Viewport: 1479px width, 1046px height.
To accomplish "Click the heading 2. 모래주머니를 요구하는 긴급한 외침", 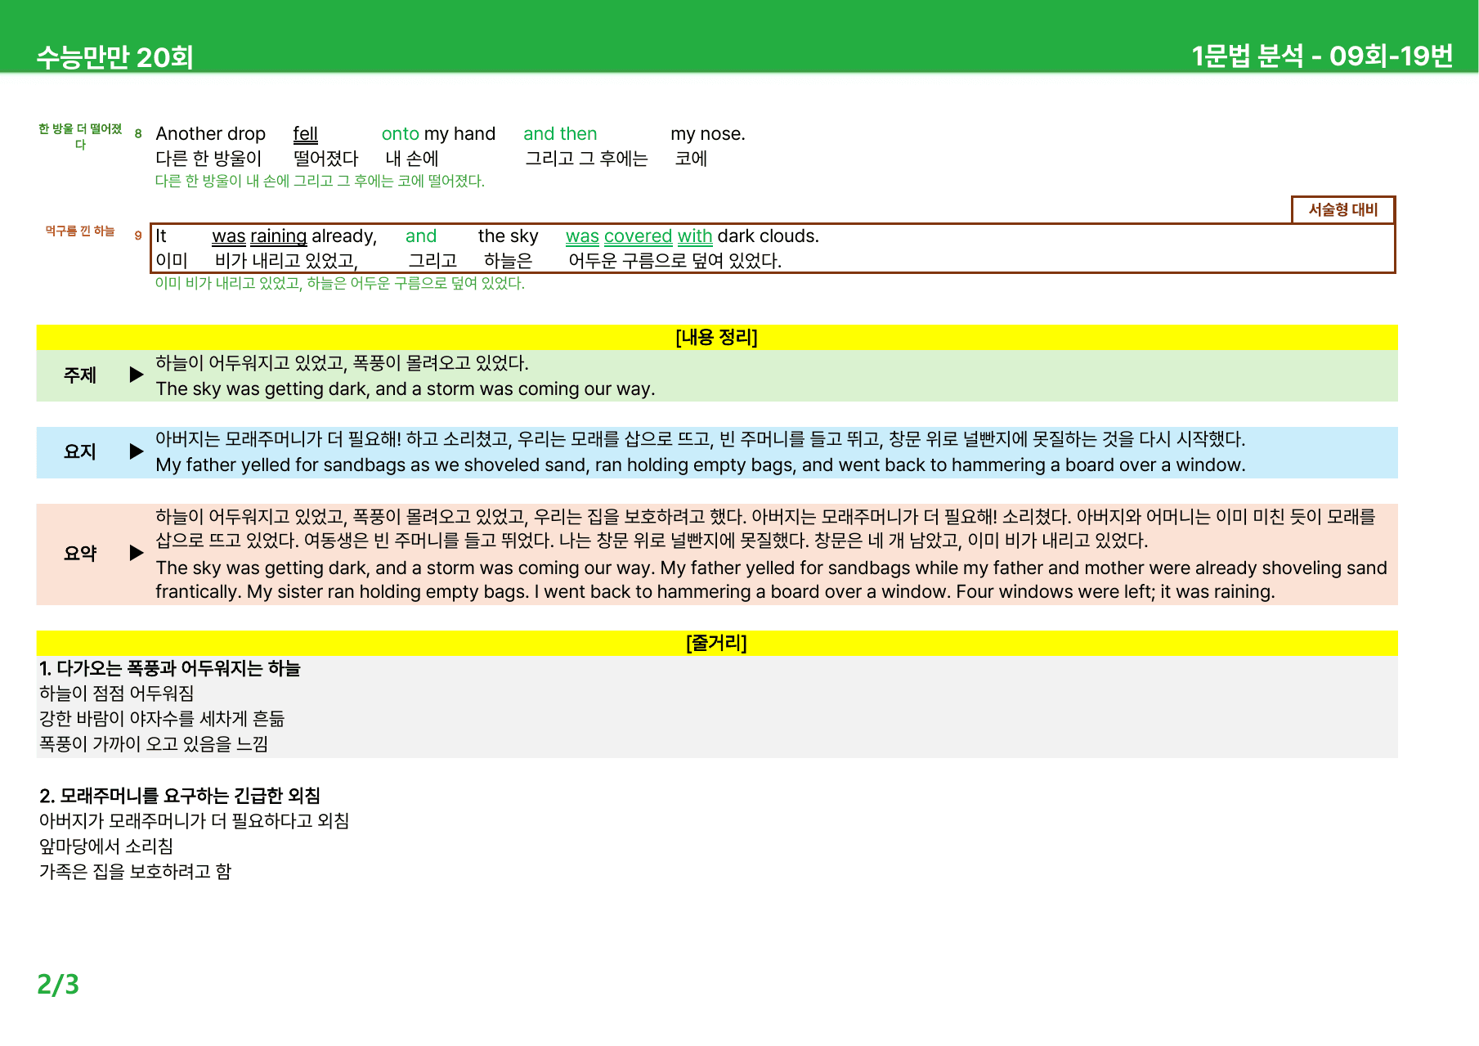I will pyautogui.click(x=180, y=795).
